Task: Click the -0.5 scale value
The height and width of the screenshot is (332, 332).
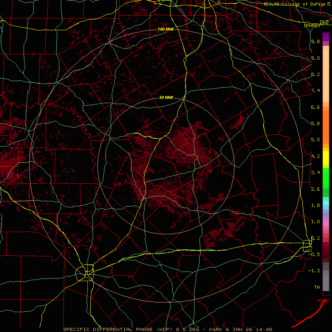Action: pyautogui.click(x=314, y=255)
